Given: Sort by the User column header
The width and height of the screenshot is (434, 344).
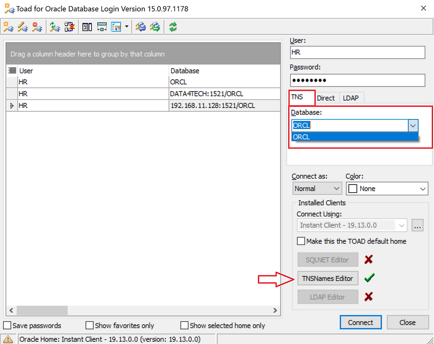Looking at the screenshot, I should click(x=93, y=70).
